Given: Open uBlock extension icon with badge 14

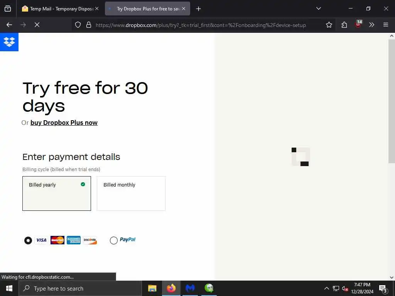Looking at the screenshot, I should [x=358, y=24].
